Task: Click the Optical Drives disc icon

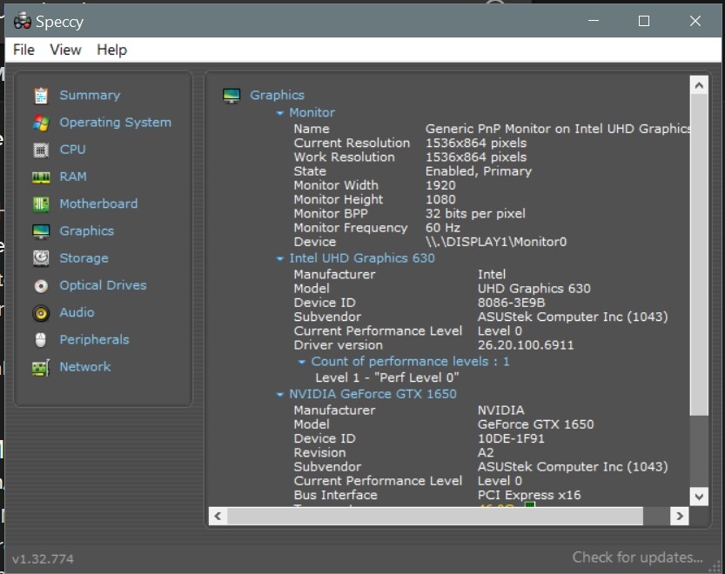Action: (x=41, y=286)
